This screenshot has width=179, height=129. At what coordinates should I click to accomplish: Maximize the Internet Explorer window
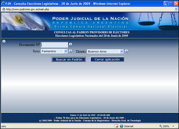coord(171,4)
